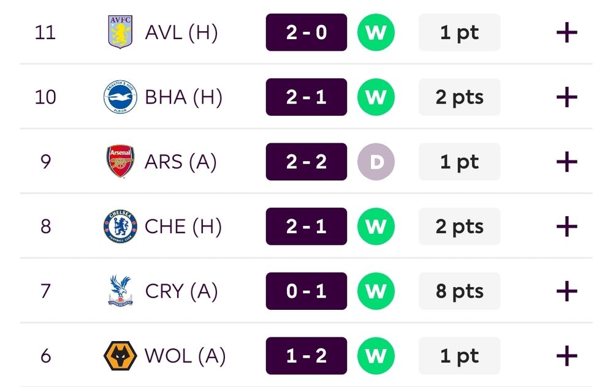Expand the gameweek 8 CHE row
This screenshot has width=613, height=387.
(x=567, y=227)
